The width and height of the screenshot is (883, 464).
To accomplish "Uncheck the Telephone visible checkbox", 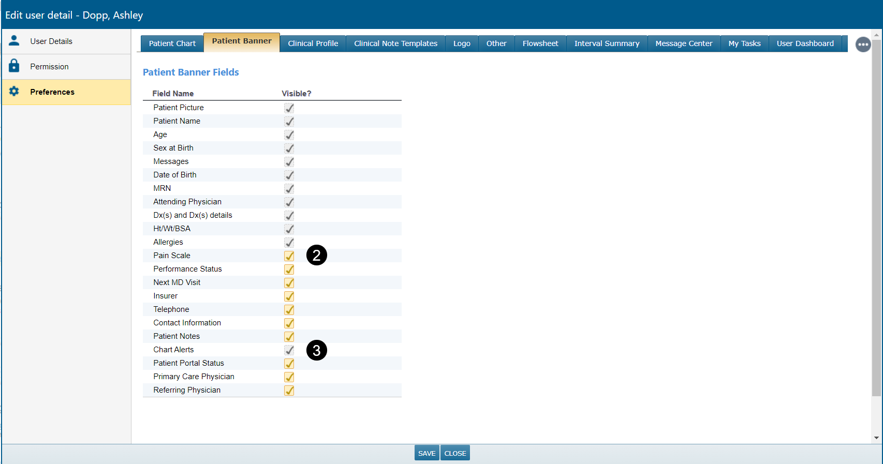I will click(289, 310).
